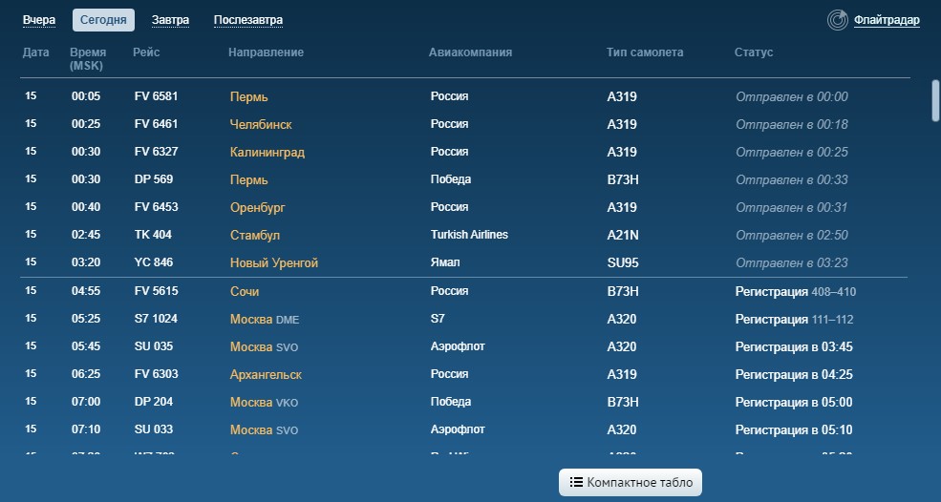Open the Послезавтра tab
Viewport: 941px width, 502px height.
248,20
